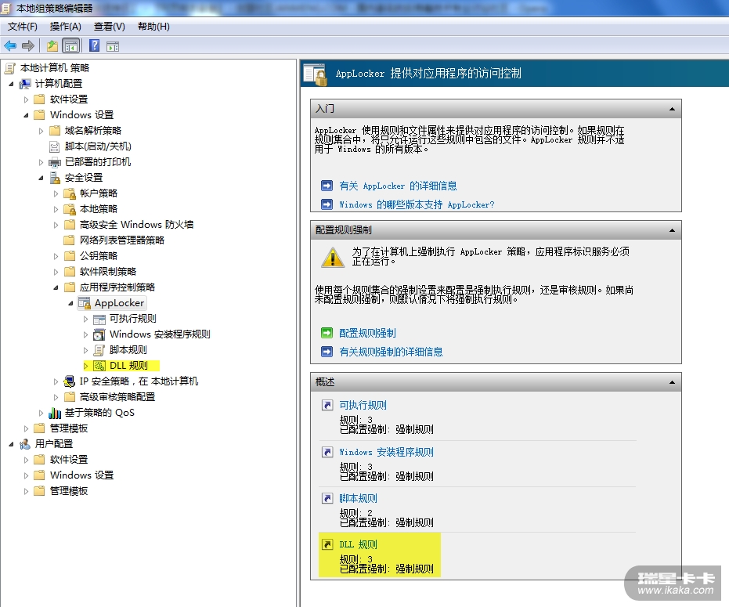Click the 本地计算机 策略 root icon

(x=9, y=68)
